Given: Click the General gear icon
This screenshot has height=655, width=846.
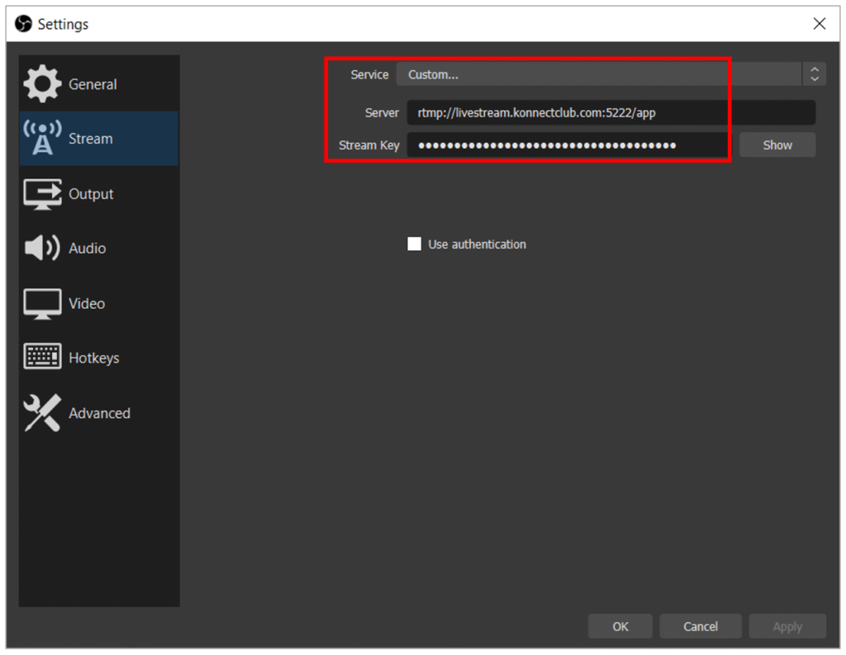Looking at the screenshot, I should [x=42, y=84].
